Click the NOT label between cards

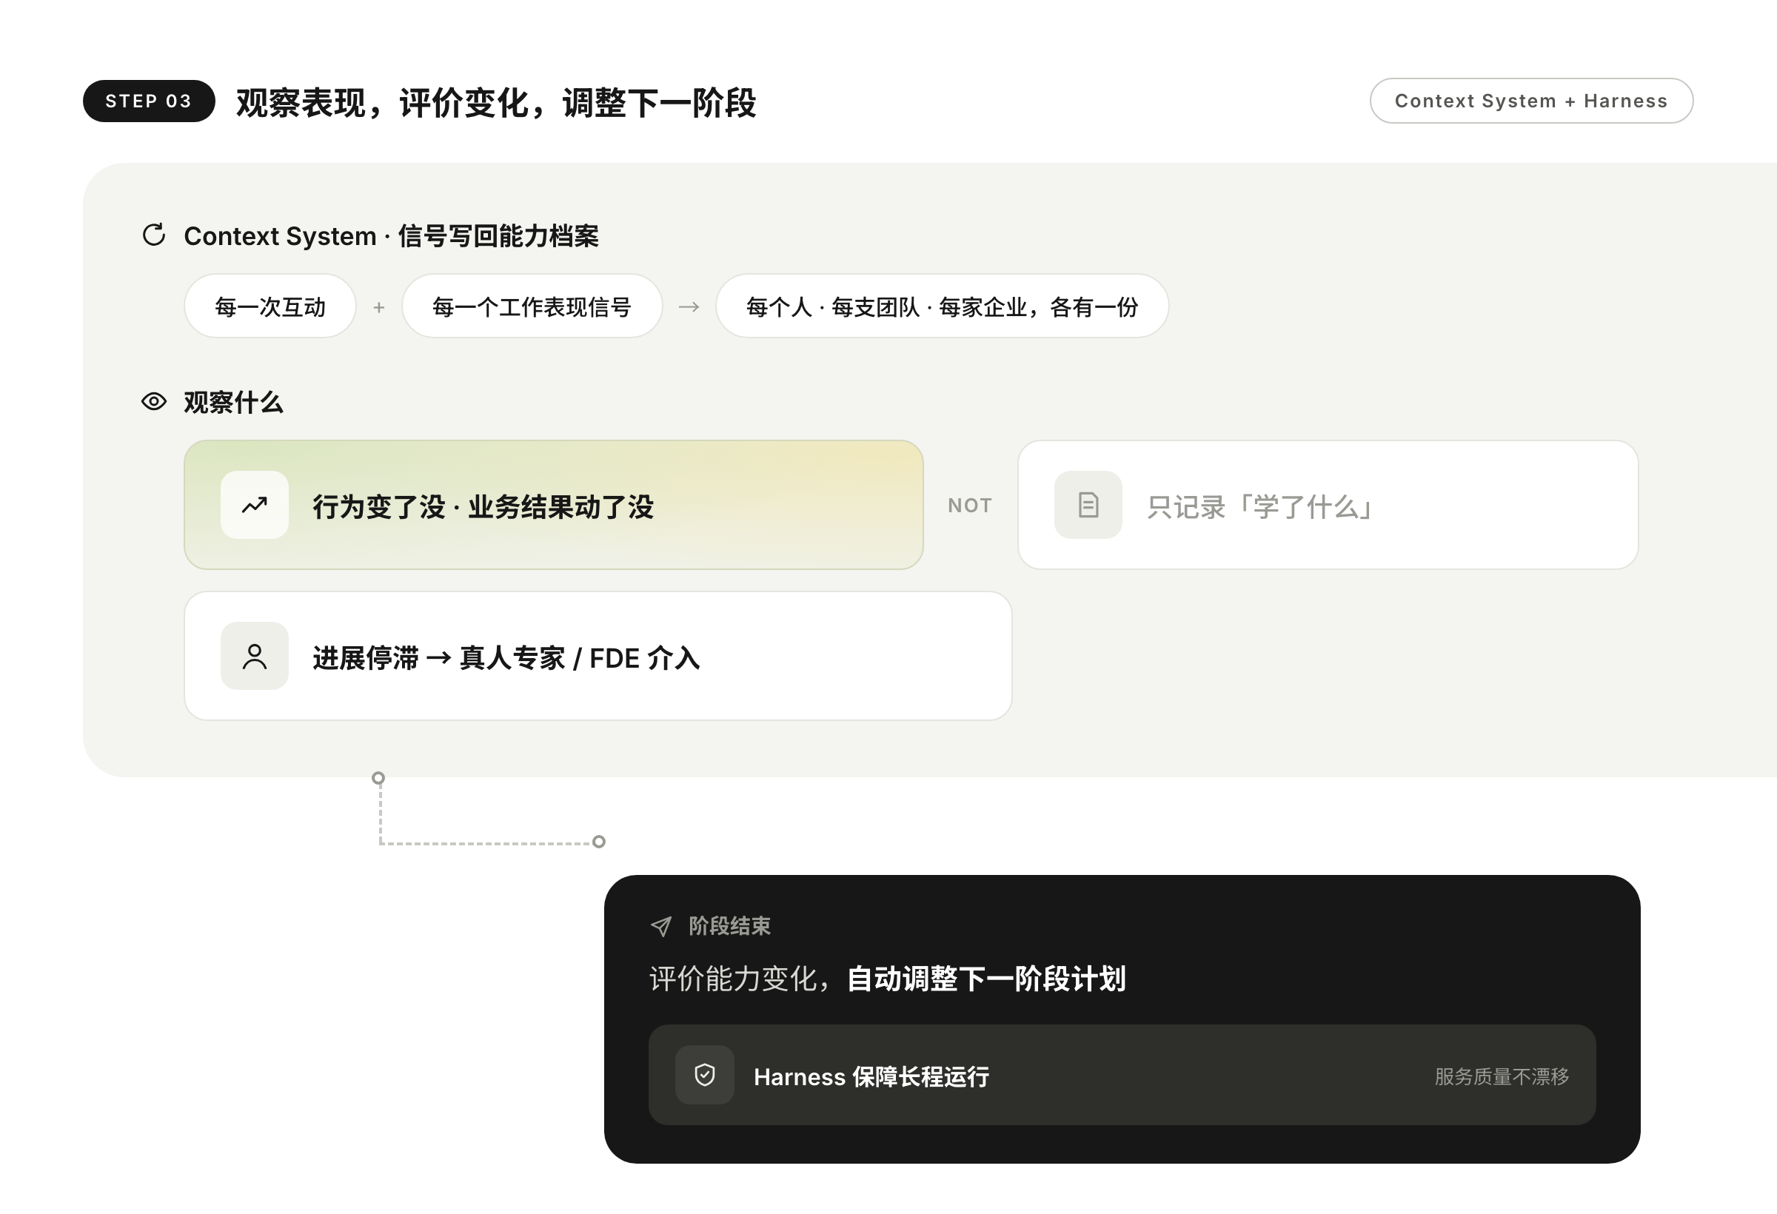(969, 506)
